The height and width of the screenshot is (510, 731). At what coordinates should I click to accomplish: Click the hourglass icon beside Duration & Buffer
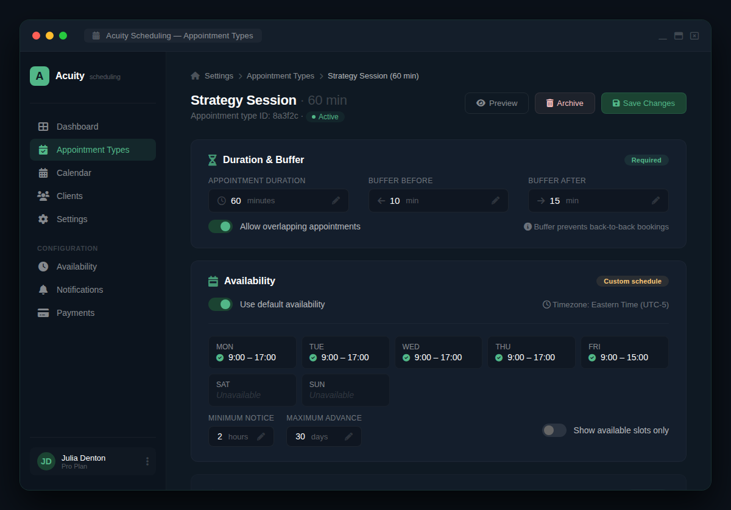[213, 160]
